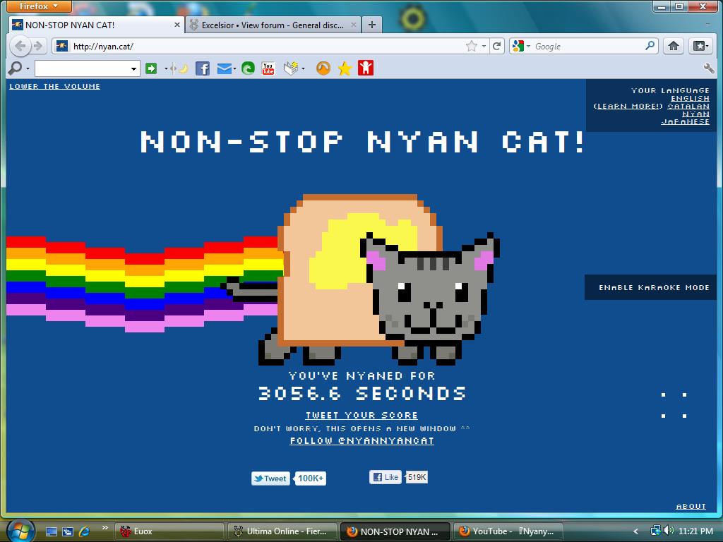Click the blue mail envelope icon

point(224,68)
